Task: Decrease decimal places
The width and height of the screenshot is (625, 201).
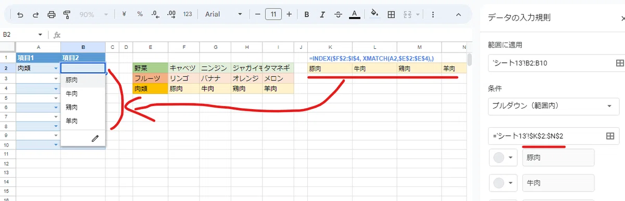Action: click(156, 15)
